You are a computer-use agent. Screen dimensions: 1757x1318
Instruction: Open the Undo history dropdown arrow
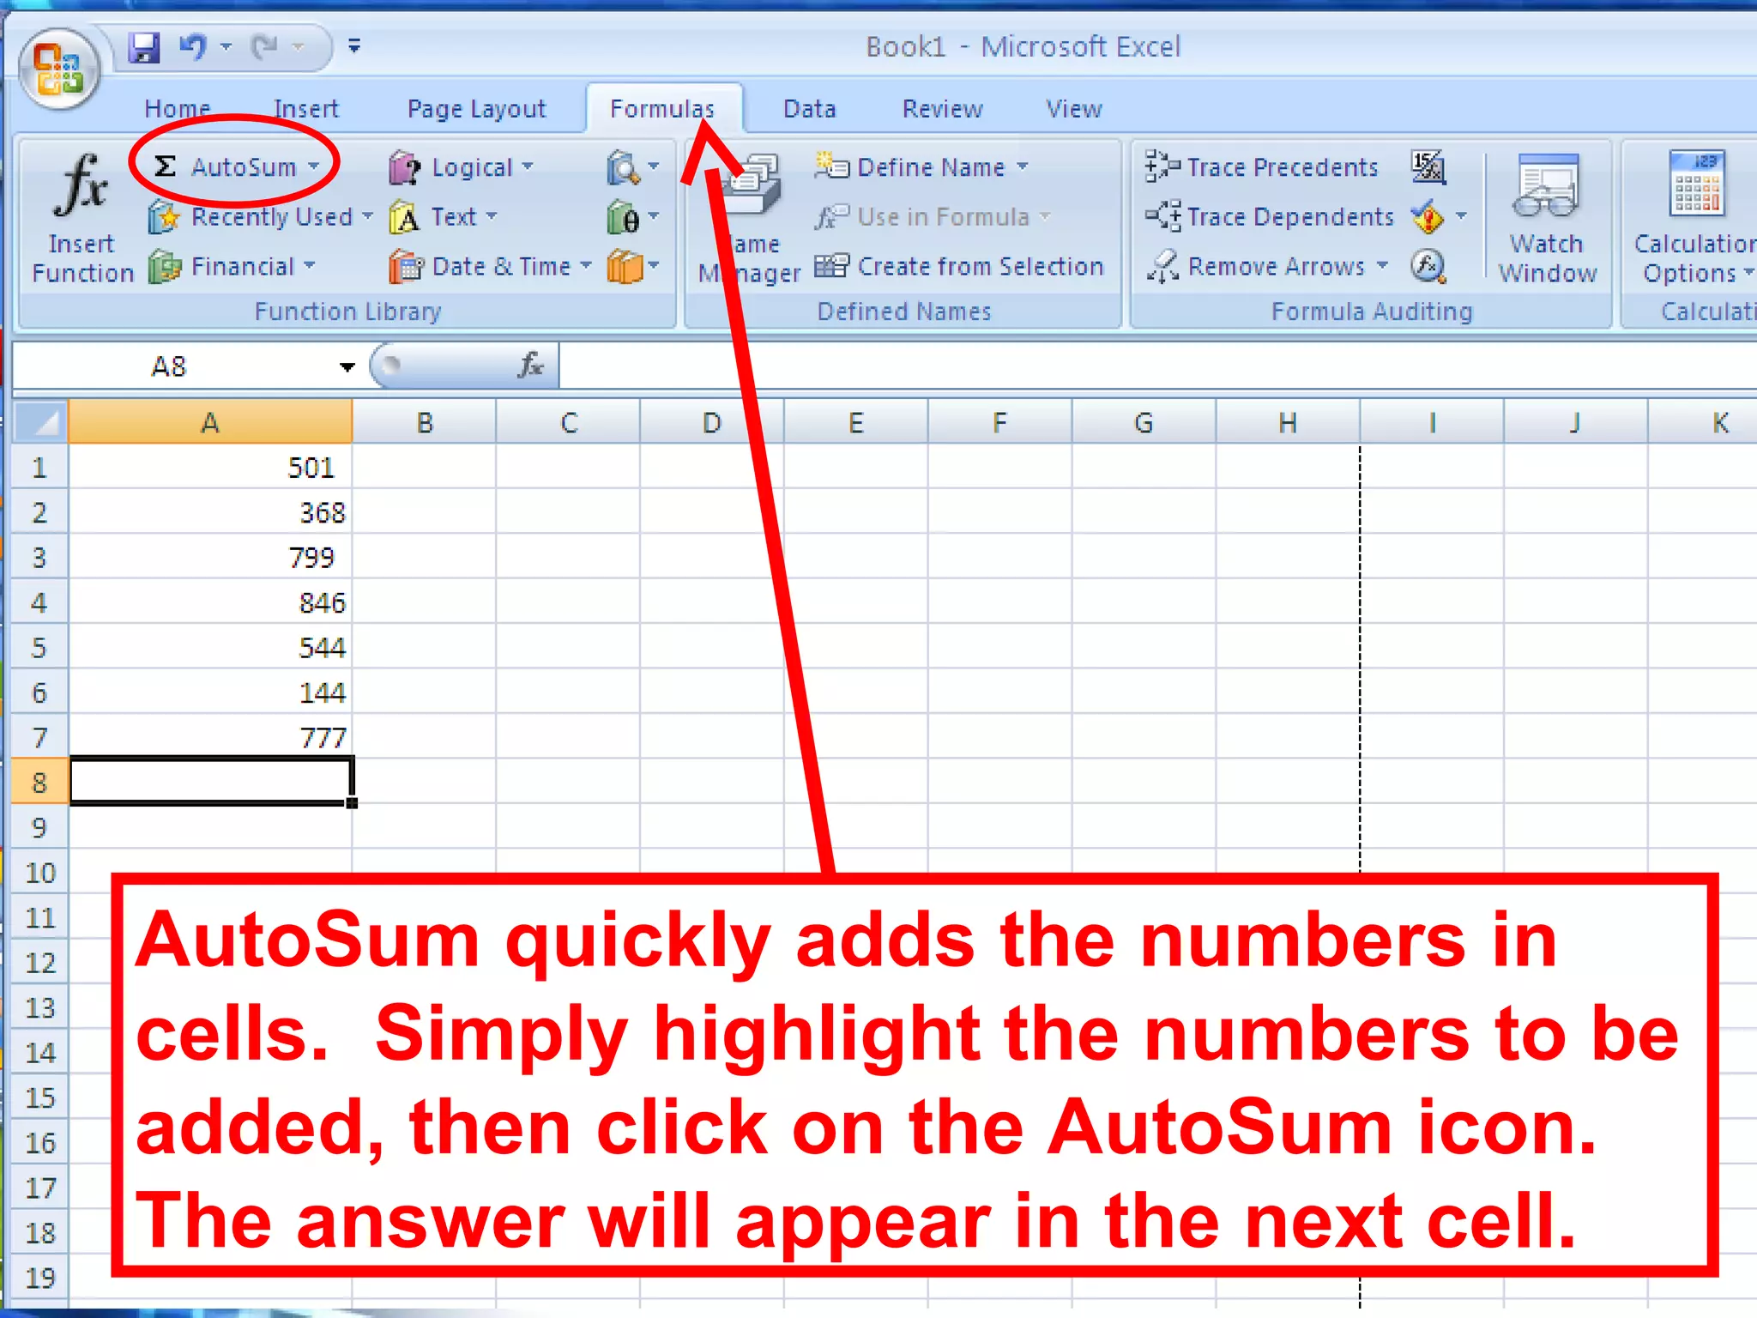226,46
